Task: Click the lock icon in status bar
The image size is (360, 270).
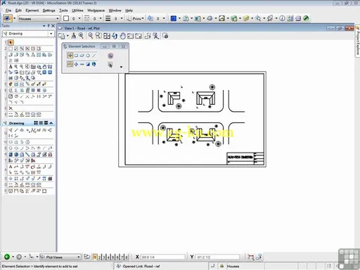Action: click(221, 266)
